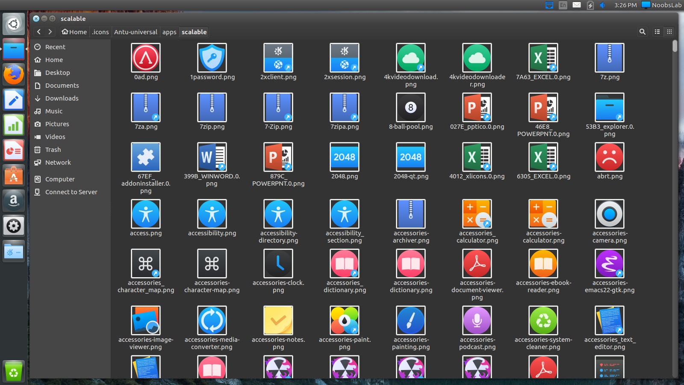Select Antu-universal in the breadcrumb path
The height and width of the screenshot is (385, 684).
pyautogui.click(x=135, y=32)
